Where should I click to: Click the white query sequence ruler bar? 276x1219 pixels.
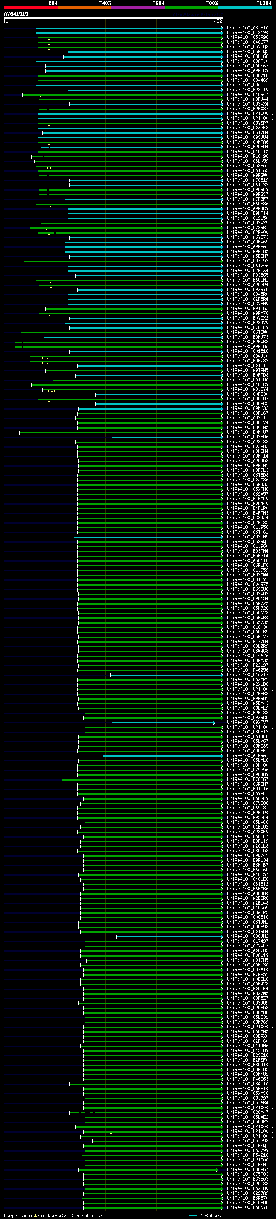point(114,17)
